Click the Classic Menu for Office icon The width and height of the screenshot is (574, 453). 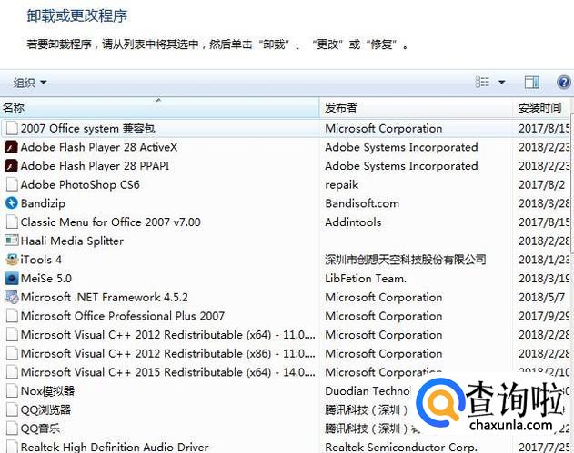12,222
